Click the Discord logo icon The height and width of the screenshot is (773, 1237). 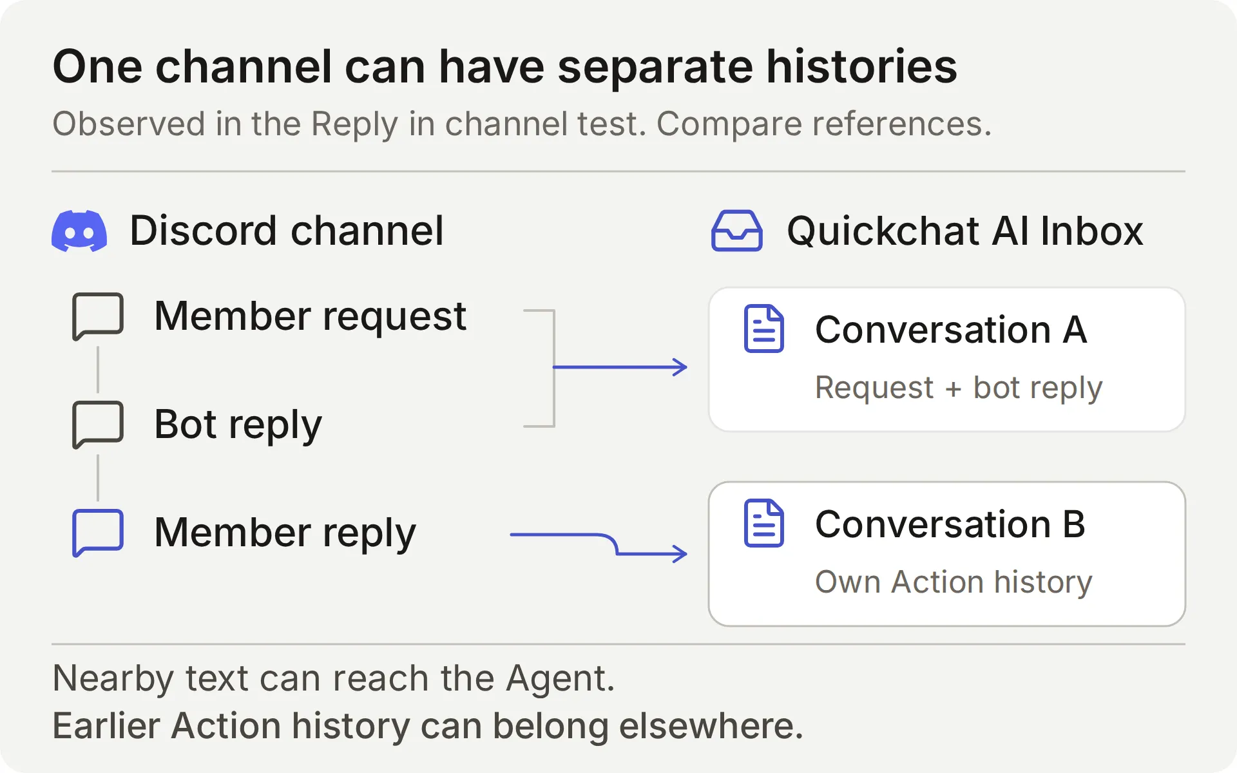pos(79,231)
